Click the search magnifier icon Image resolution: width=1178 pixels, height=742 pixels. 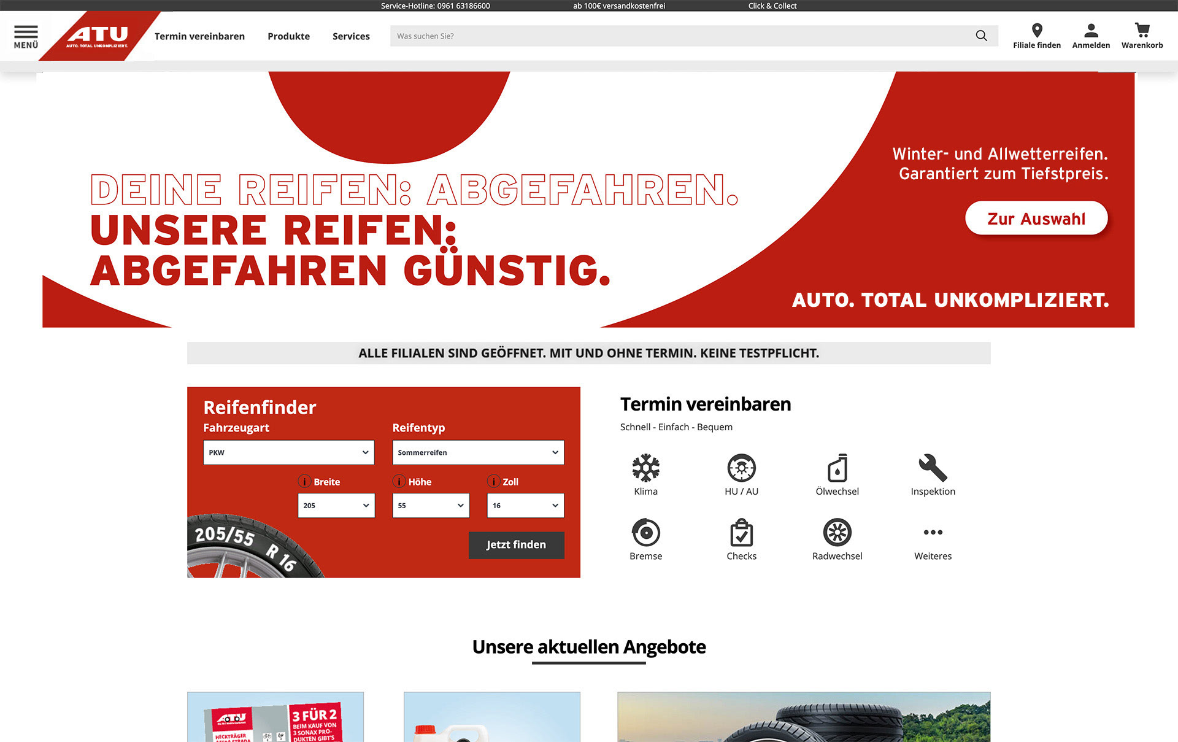coord(981,36)
